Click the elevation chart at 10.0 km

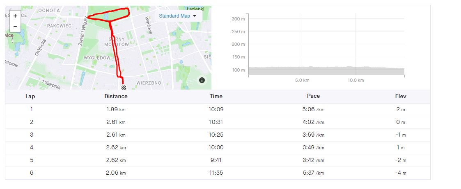(355, 70)
